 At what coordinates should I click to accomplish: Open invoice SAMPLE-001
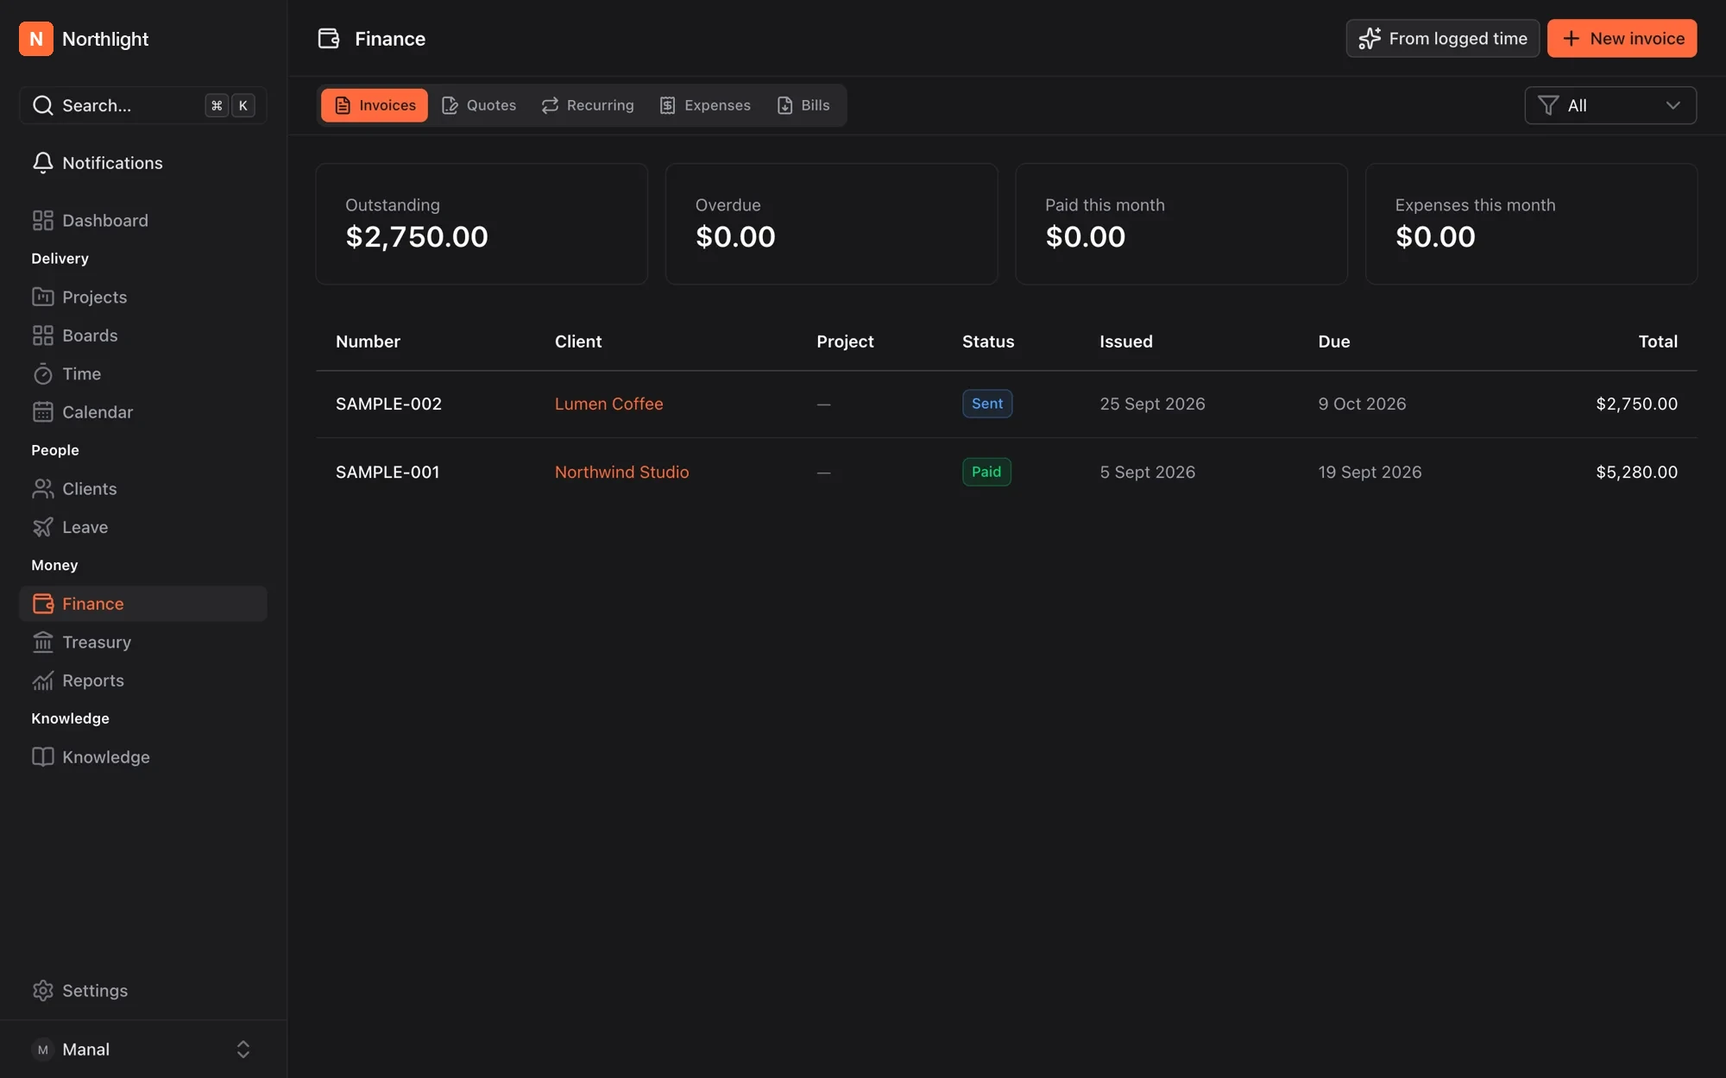387,472
